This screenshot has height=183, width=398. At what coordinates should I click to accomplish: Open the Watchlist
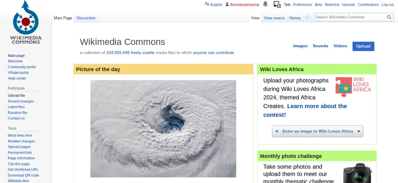332,5
